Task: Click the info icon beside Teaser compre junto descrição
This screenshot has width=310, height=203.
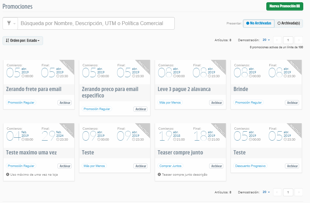Action: (159, 174)
